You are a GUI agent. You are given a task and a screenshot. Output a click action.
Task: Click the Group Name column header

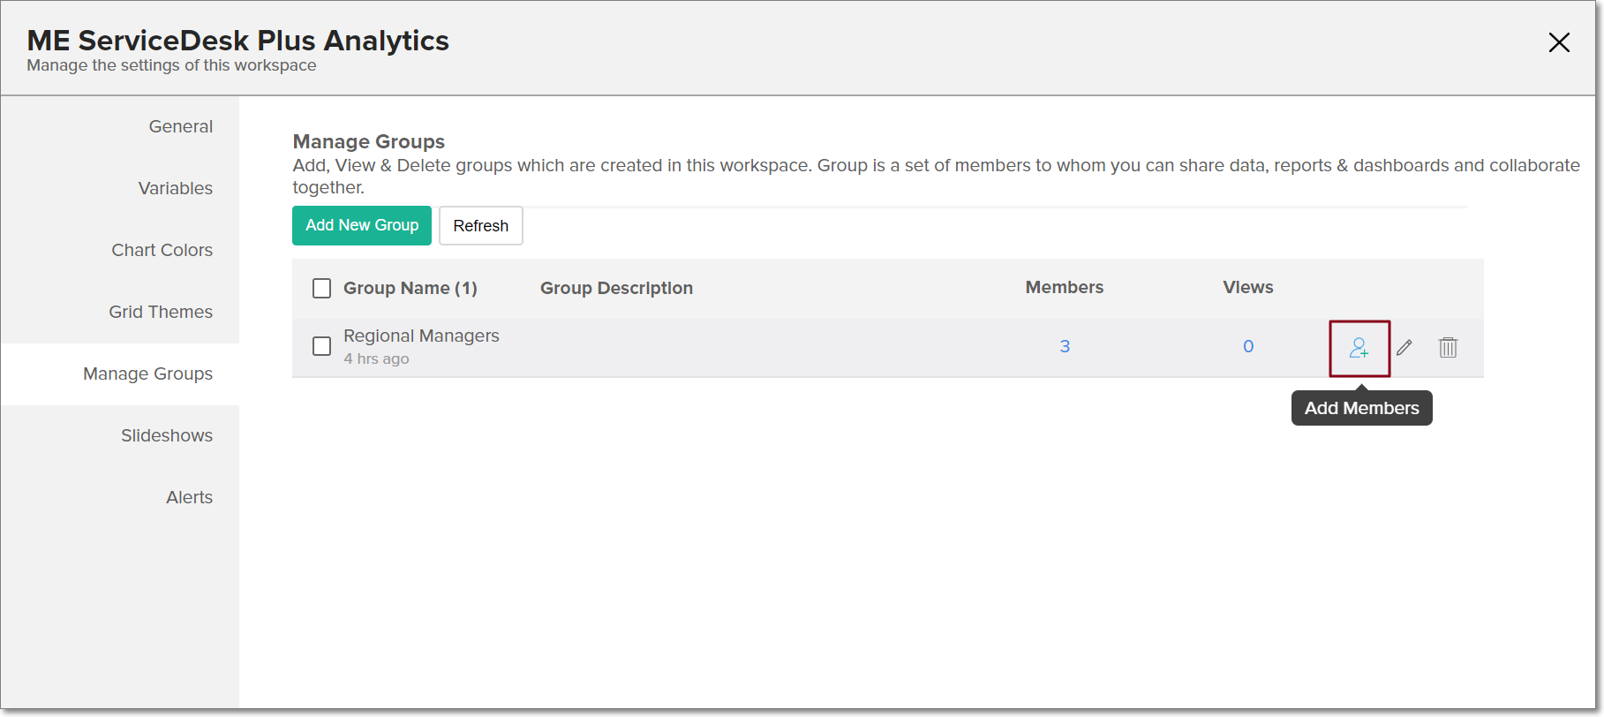410,288
